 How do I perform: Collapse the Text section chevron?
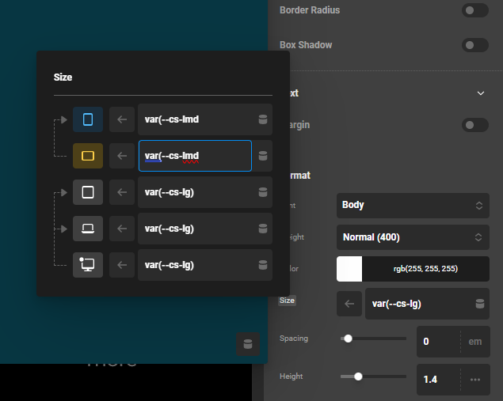coord(481,93)
